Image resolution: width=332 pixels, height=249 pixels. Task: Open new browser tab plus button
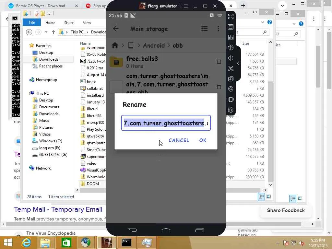click(243, 6)
